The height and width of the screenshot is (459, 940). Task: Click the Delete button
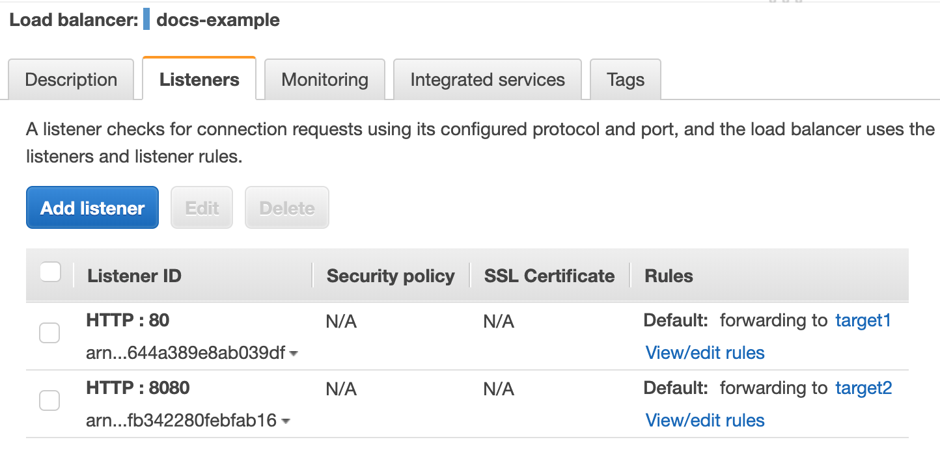coord(287,208)
